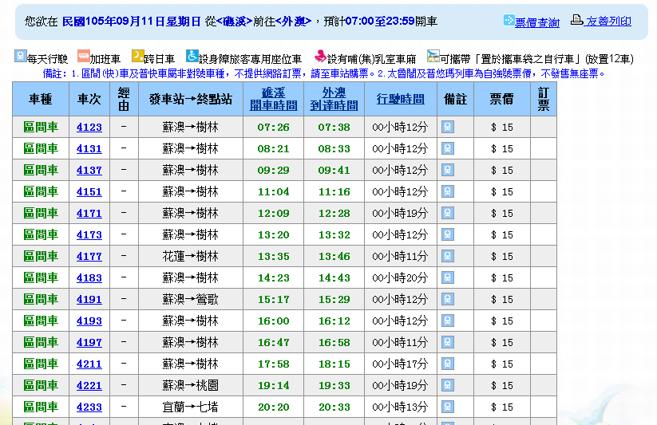
Task: Open train number 4193 details
Action: point(89,321)
